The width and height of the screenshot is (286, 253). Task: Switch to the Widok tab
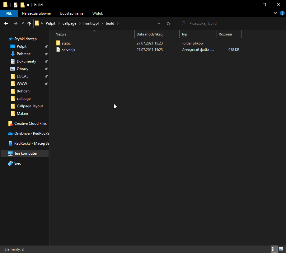click(x=97, y=13)
